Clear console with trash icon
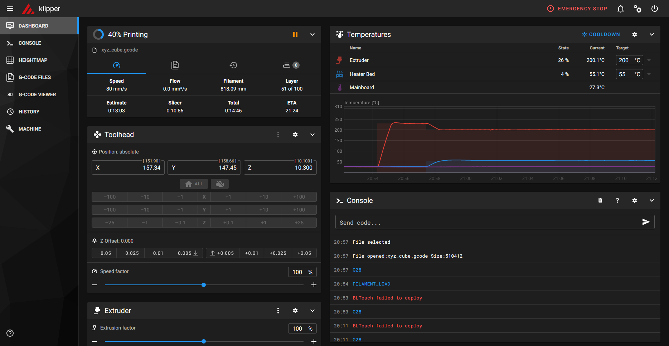The image size is (669, 346). [600, 200]
